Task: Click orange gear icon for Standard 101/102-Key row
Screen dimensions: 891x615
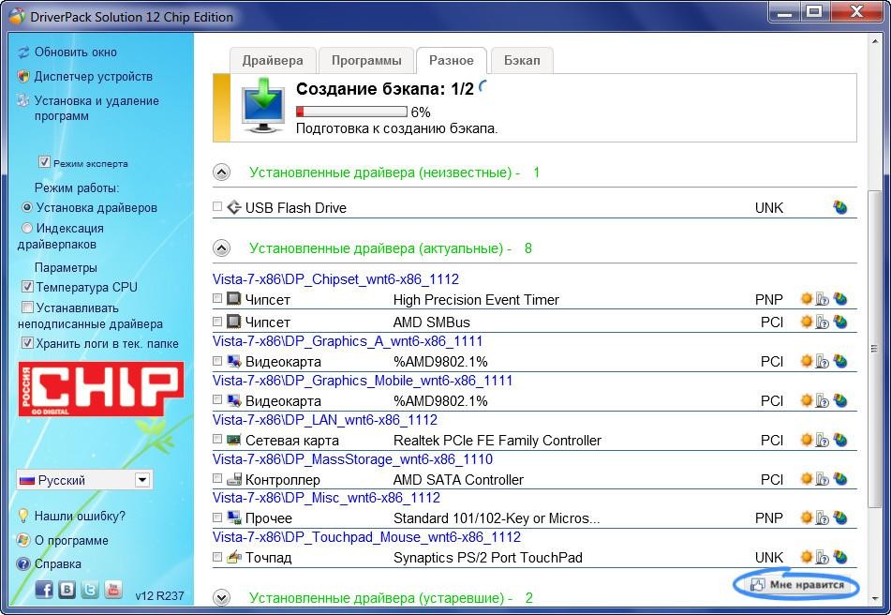Action: click(x=807, y=517)
